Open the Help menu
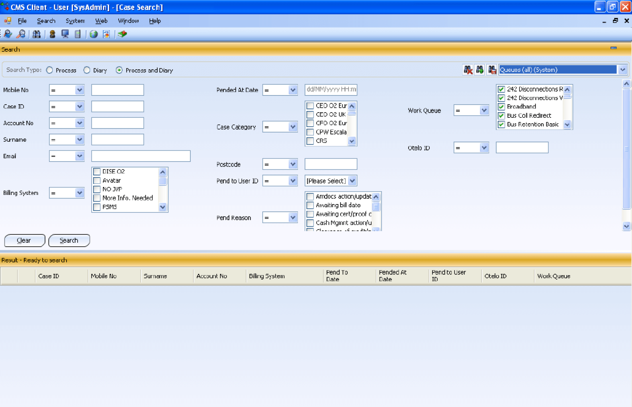 155,21
